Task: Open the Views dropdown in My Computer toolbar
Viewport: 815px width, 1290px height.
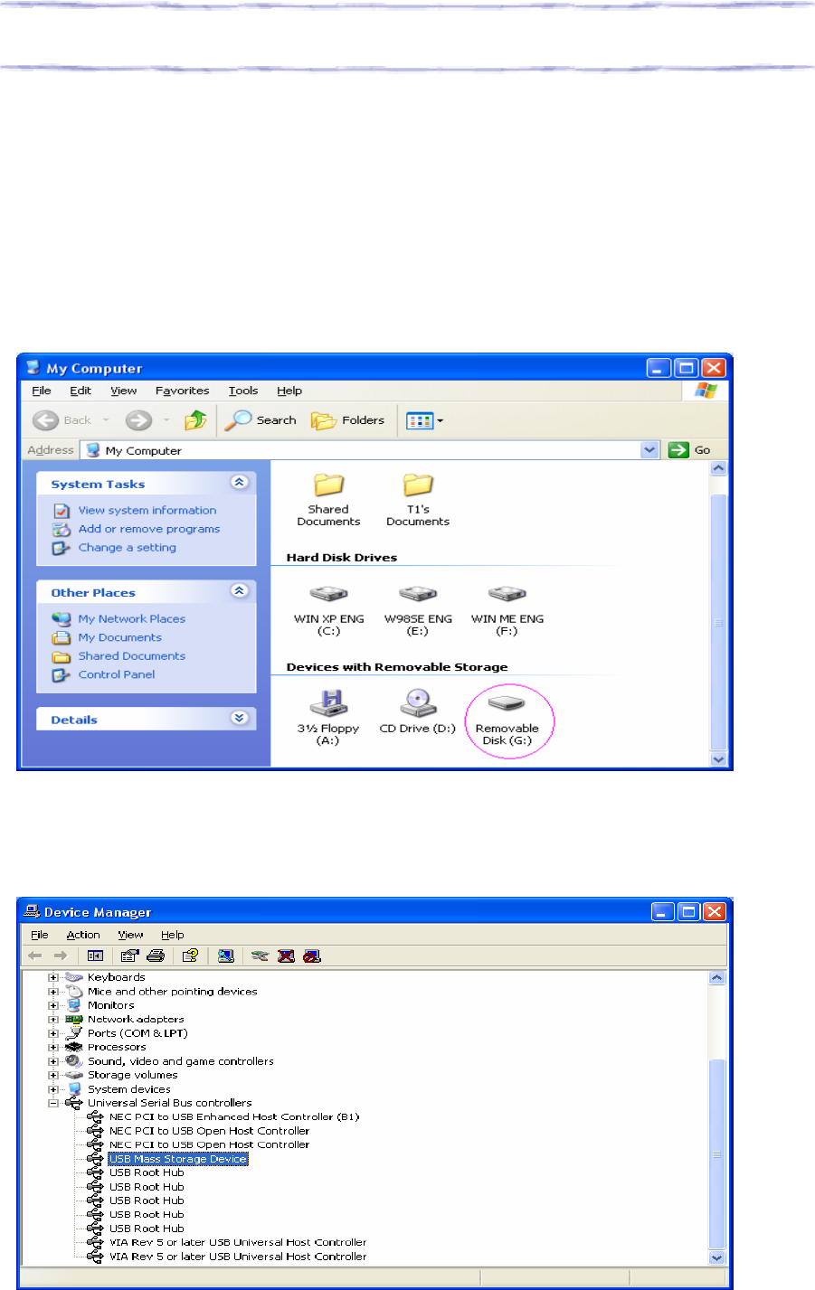Action: [x=425, y=420]
